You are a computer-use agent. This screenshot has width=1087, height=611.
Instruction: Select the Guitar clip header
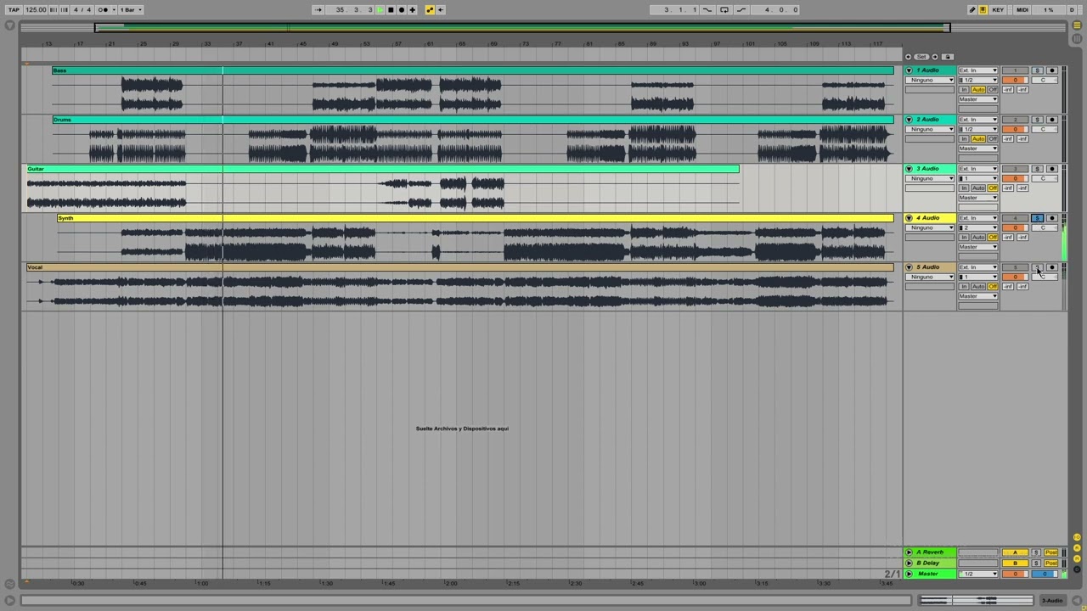point(382,169)
